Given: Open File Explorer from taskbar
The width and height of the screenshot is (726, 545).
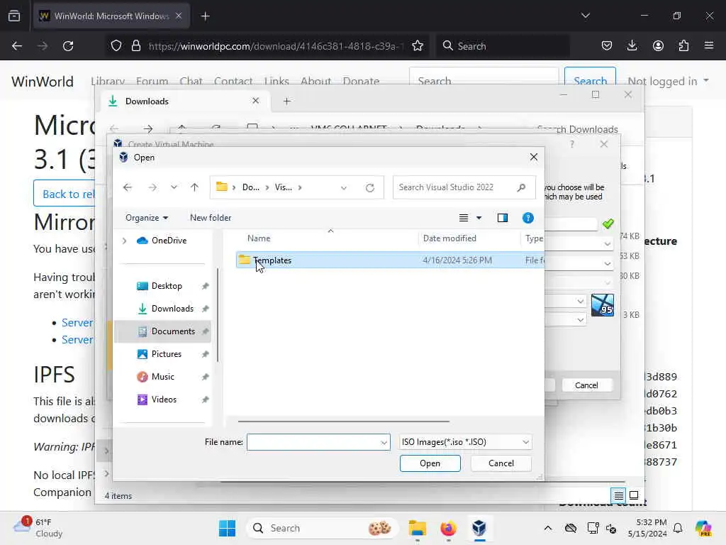Looking at the screenshot, I should [x=417, y=528].
